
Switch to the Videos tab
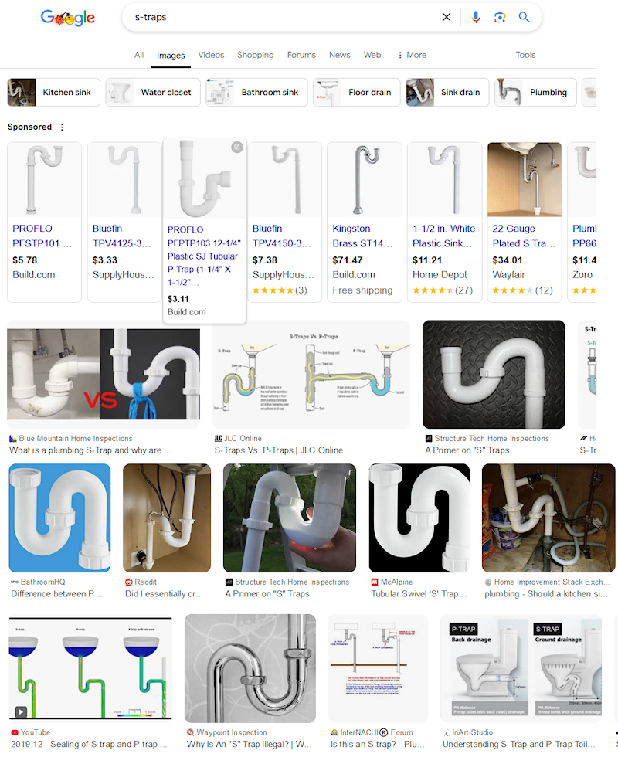click(x=211, y=55)
